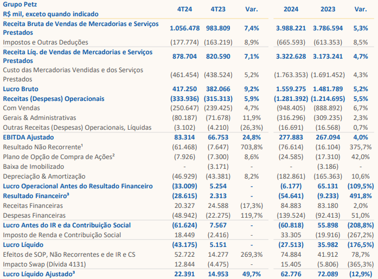The image size is (378, 279).
Task: Click the value (33.009)
Action: pos(184,186)
